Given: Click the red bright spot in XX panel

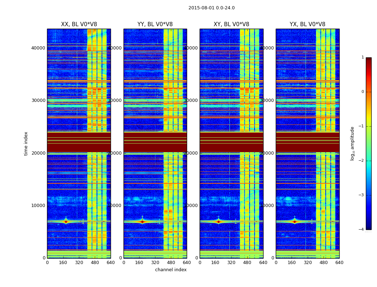Looking at the screenshot, I should point(66,221).
